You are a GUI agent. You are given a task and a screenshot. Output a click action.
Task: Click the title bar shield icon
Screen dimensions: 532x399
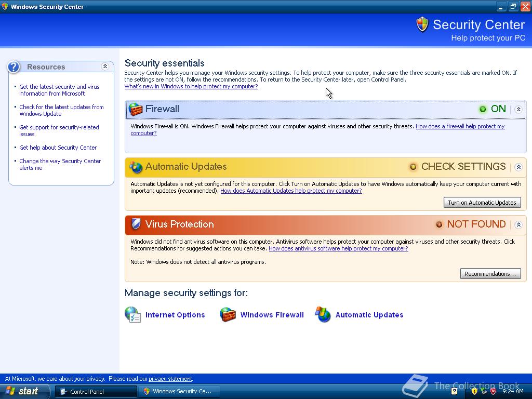[x=5, y=6]
